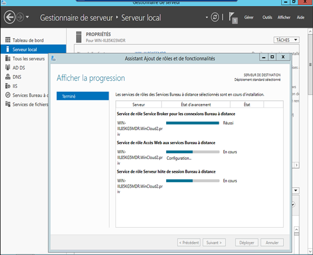Open DNS role in sidebar
This screenshot has width=313, height=255.
(18, 77)
